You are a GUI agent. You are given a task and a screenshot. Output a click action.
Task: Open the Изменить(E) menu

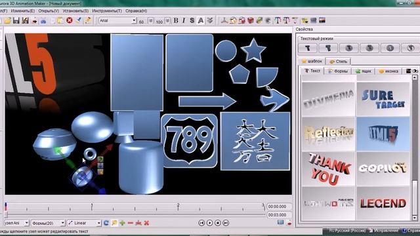click(x=23, y=11)
